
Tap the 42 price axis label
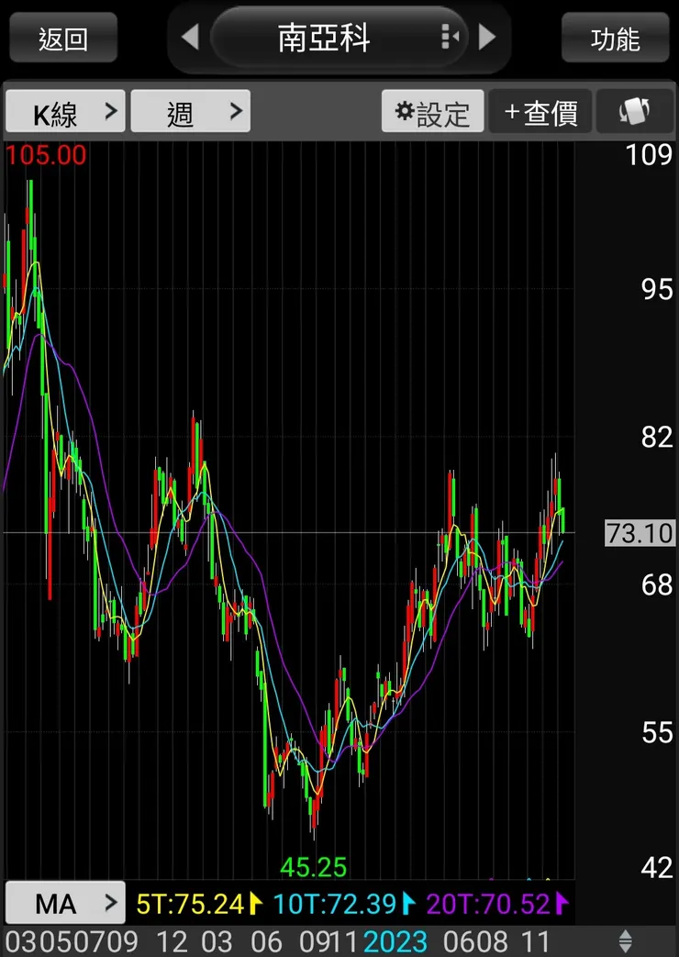[657, 867]
